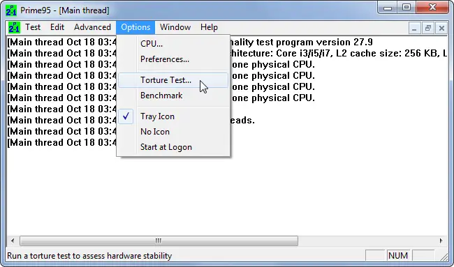Screen dimensions: 454x267
Task: Maximize the Prime95 application window
Action: [407, 7]
